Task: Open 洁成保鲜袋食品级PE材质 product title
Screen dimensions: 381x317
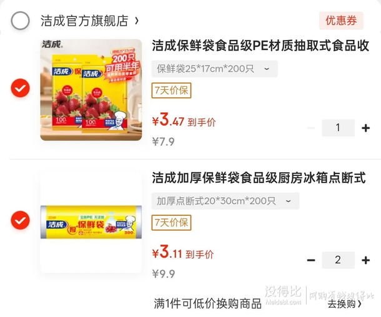Action: pyautogui.click(x=260, y=46)
